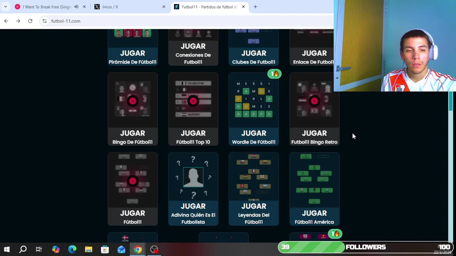Screen dimensions: 456x256
Task: Open Leyendas Del Fútbol11 game
Action: 254,189
